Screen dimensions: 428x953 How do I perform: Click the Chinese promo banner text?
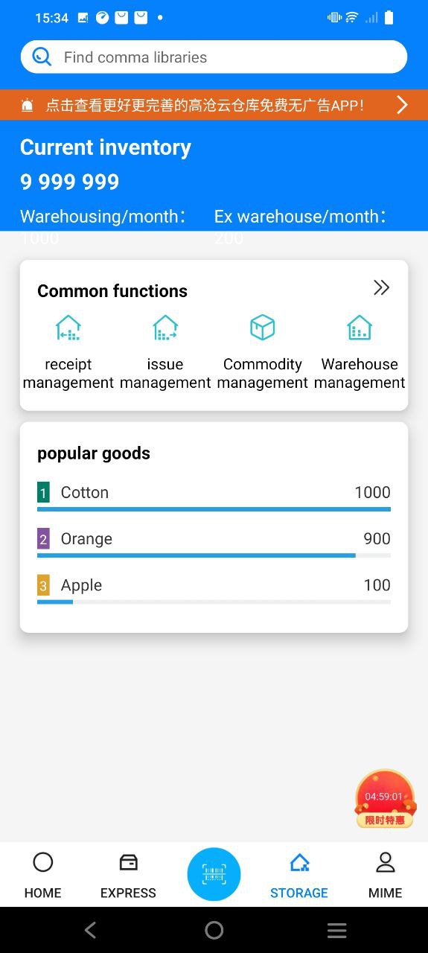click(x=205, y=105)
